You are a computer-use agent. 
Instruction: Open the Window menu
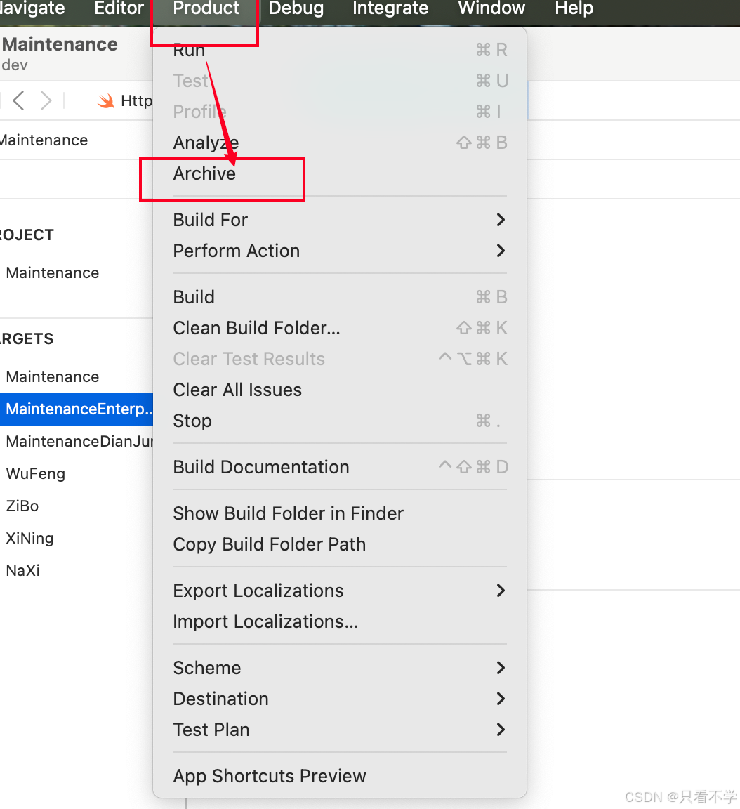[x=491, y=8]
